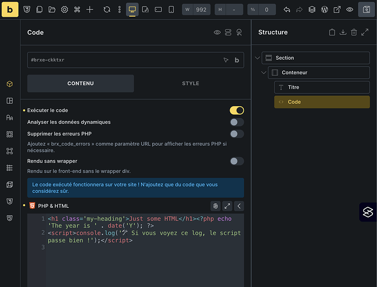Switch to the CONTENU tab
The image size is (377, 287).
click(x=80, y=83)
